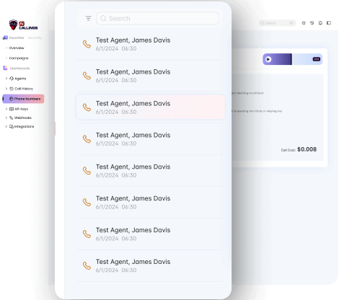Select the highlighted Test Agent, James Davis call
Screen dimensions: 339x300
tap(151, 107)
